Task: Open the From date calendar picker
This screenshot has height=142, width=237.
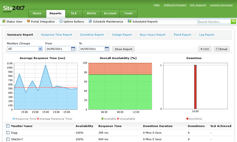Action: (x=73, y=49)
